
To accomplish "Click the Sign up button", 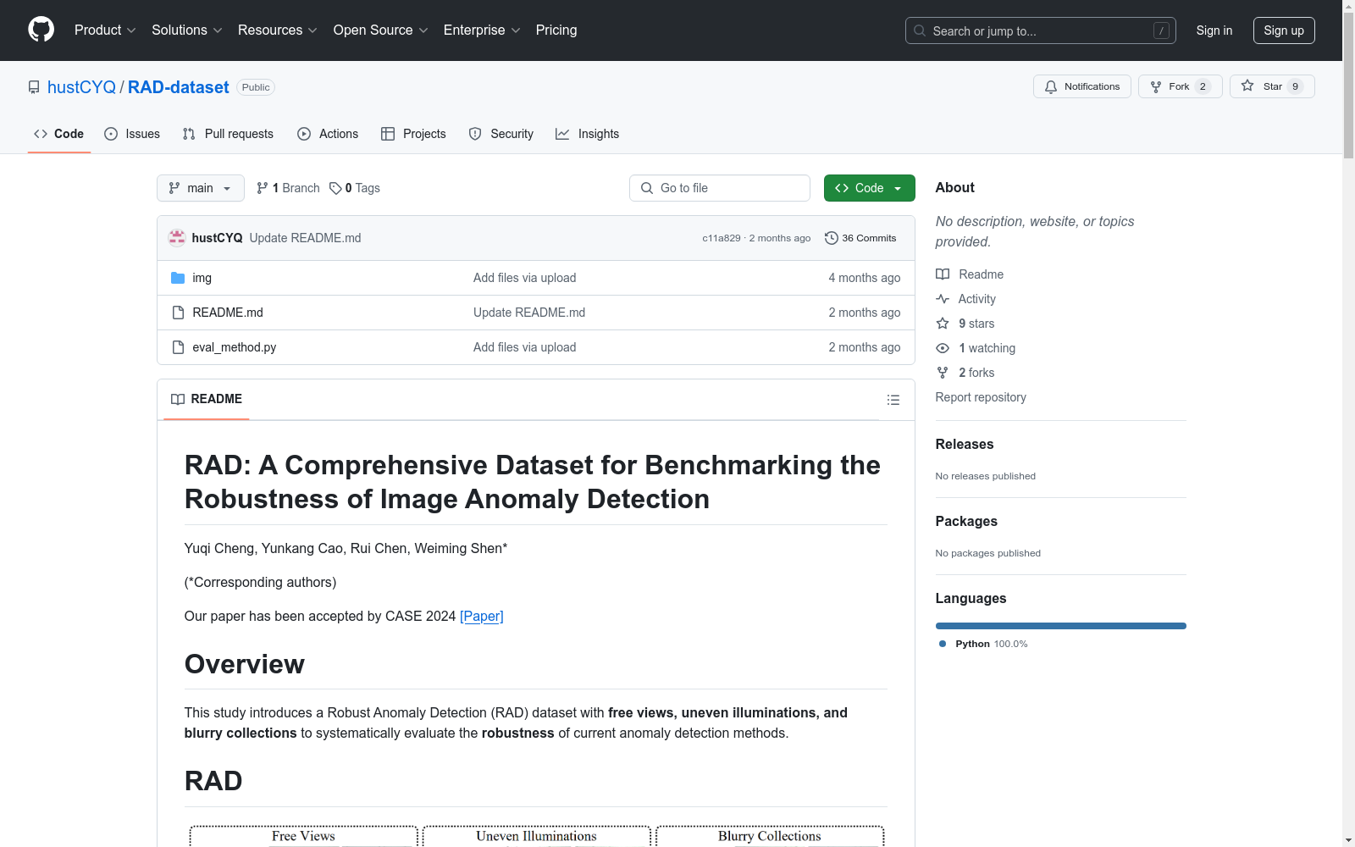I will (x=1284, y=30).
